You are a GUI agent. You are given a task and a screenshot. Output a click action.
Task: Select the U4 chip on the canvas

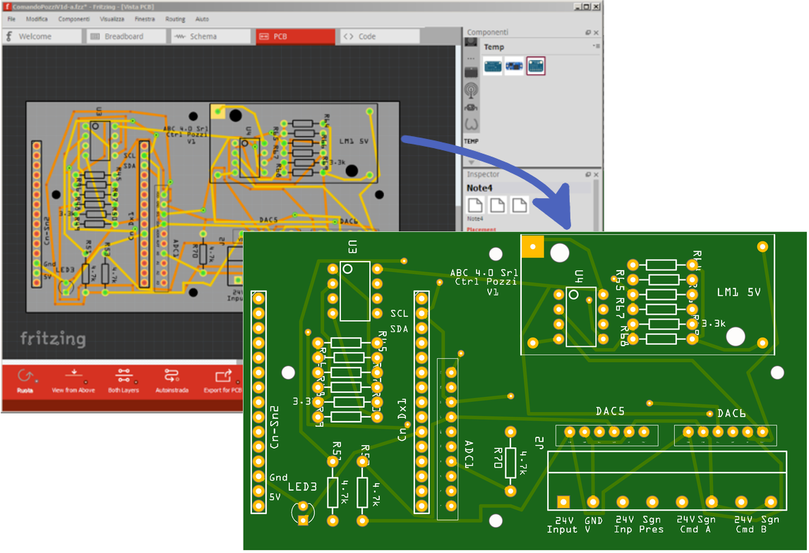[250, 157]
